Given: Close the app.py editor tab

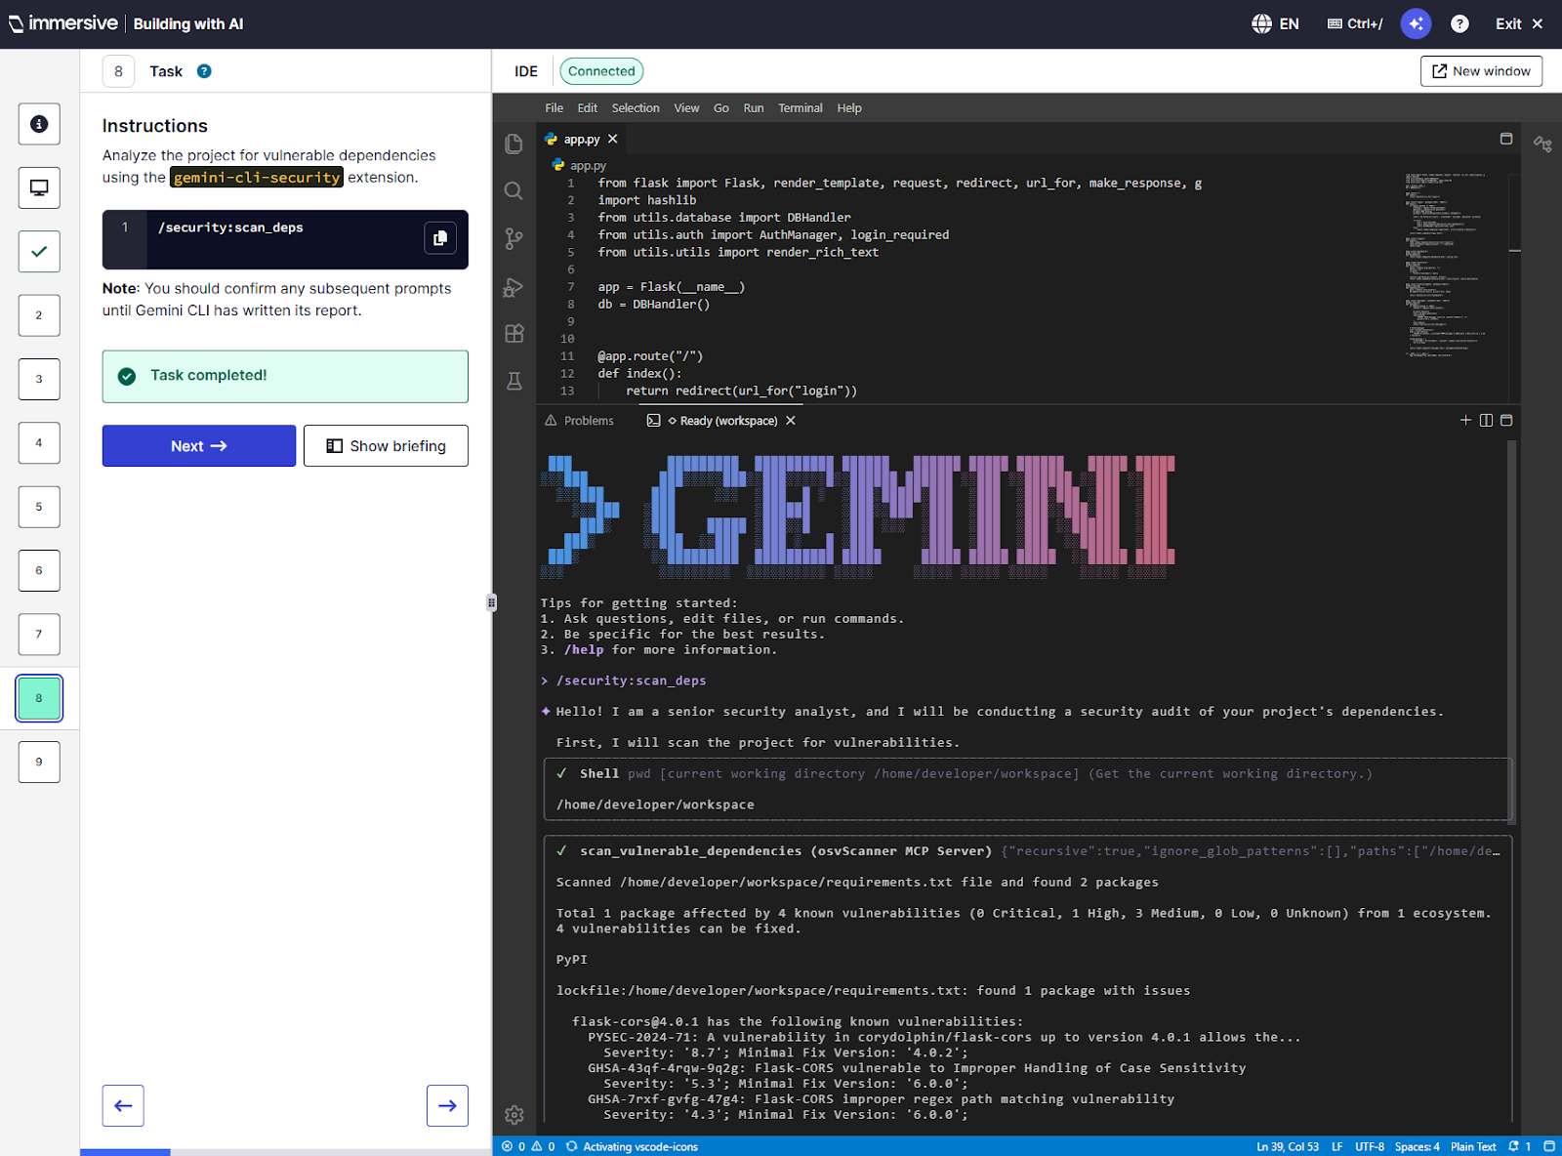Looking at the screenshot, I should click(x=613, y=140).
